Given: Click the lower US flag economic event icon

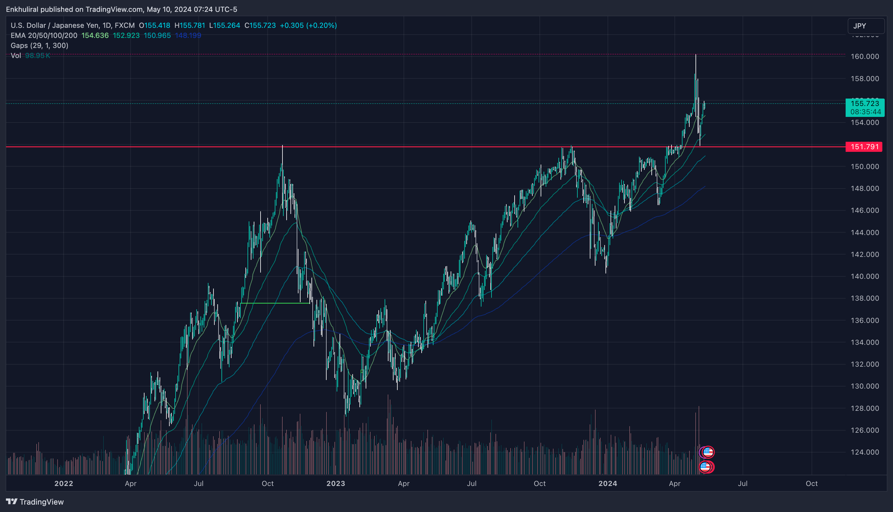Looking at the screenshot, I should point(706,467).
